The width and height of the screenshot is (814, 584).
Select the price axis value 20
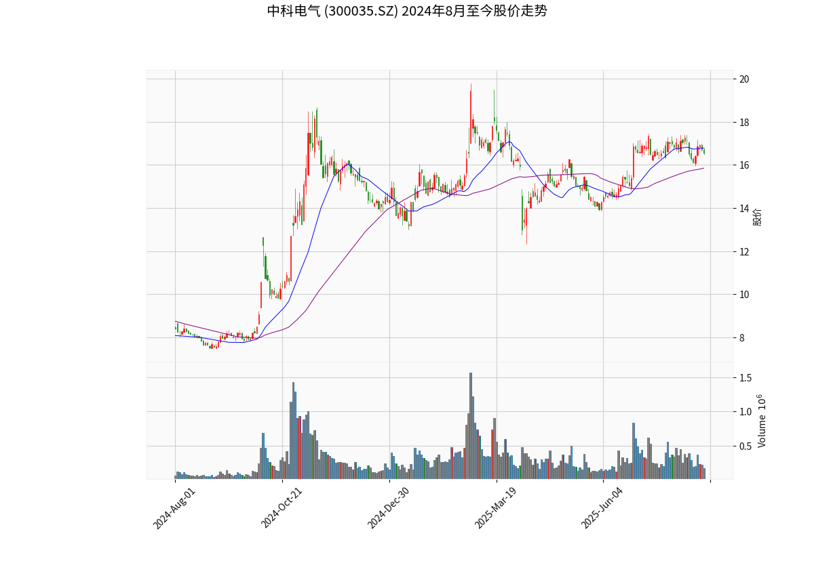(744, 79)
